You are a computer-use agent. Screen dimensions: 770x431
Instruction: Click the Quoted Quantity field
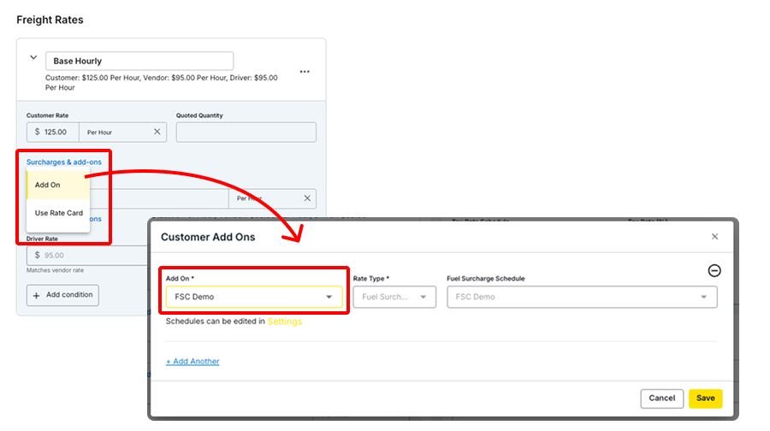246,132
